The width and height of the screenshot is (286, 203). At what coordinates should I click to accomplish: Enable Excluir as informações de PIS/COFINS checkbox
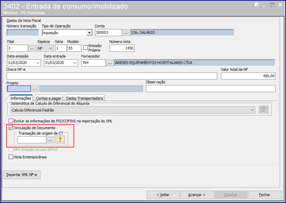tap(11, 121)
